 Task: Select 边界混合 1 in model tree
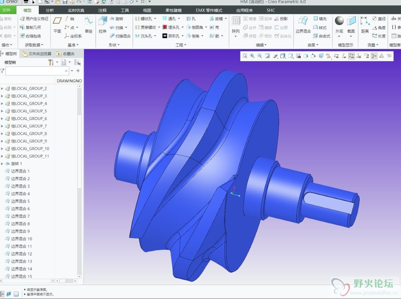click(x=20, y=171)
